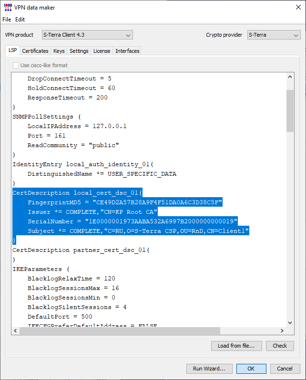306x380 pixels.
Task: Confirm with the OK button
Action: click(251, 369)
